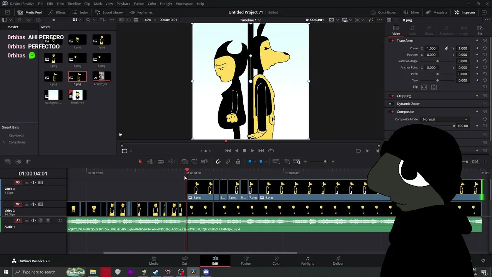Open Inspector File tab
This screenshot has width=492, height=277.
480,30
